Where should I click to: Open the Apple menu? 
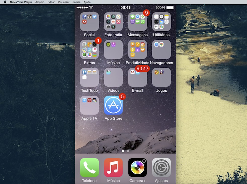click(5, 2)
